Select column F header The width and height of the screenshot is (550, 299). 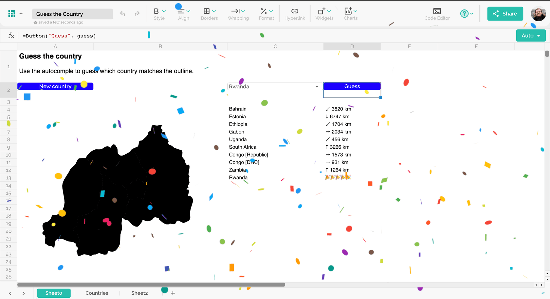click(x=476, y=46)
